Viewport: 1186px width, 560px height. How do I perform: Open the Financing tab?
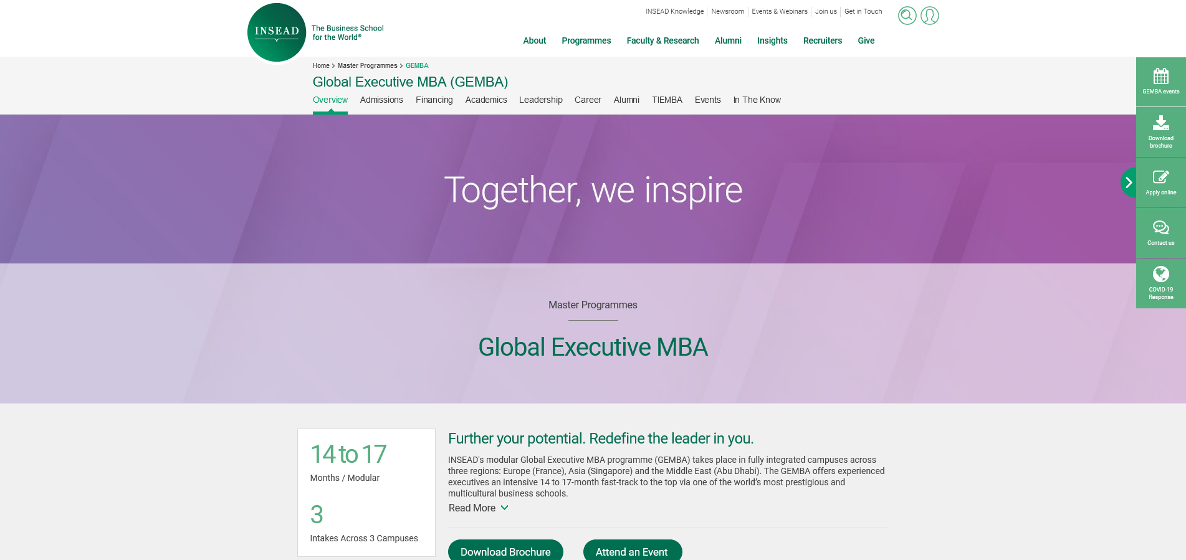tap(434, 100)
